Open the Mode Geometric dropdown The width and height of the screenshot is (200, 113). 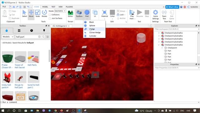[x=60, y=11]
